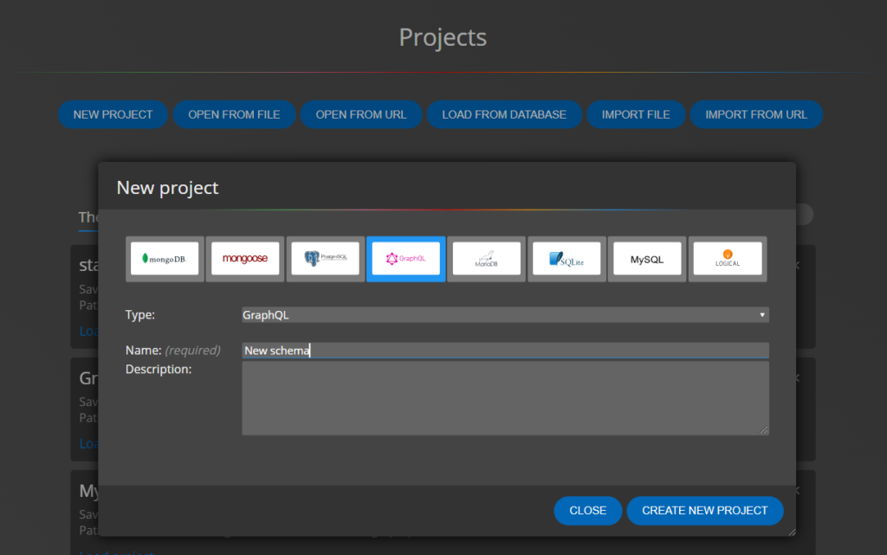Choose the MariaDB project type tile
887x555 pixels.
point(487,259)
